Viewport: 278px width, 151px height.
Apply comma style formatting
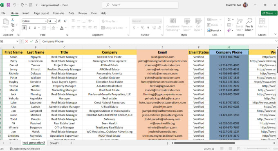tap(148, 28)
